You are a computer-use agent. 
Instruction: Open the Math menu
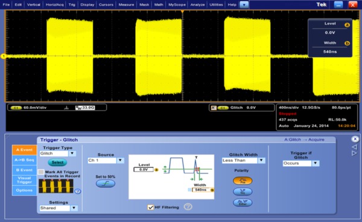pos(159,5)
